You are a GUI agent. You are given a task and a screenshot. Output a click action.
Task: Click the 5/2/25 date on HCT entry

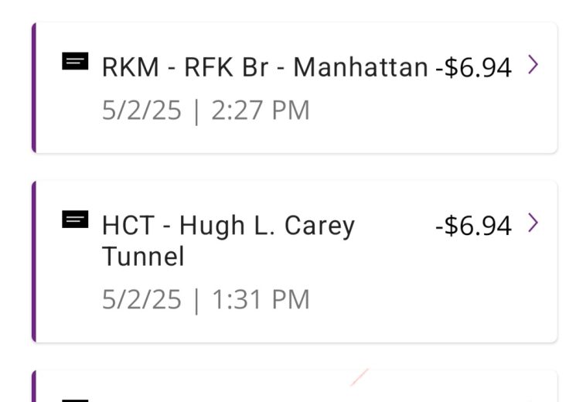pos(141,300)
